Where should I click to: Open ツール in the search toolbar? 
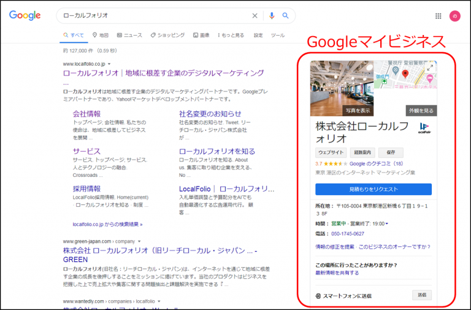(x=278, y=35)
